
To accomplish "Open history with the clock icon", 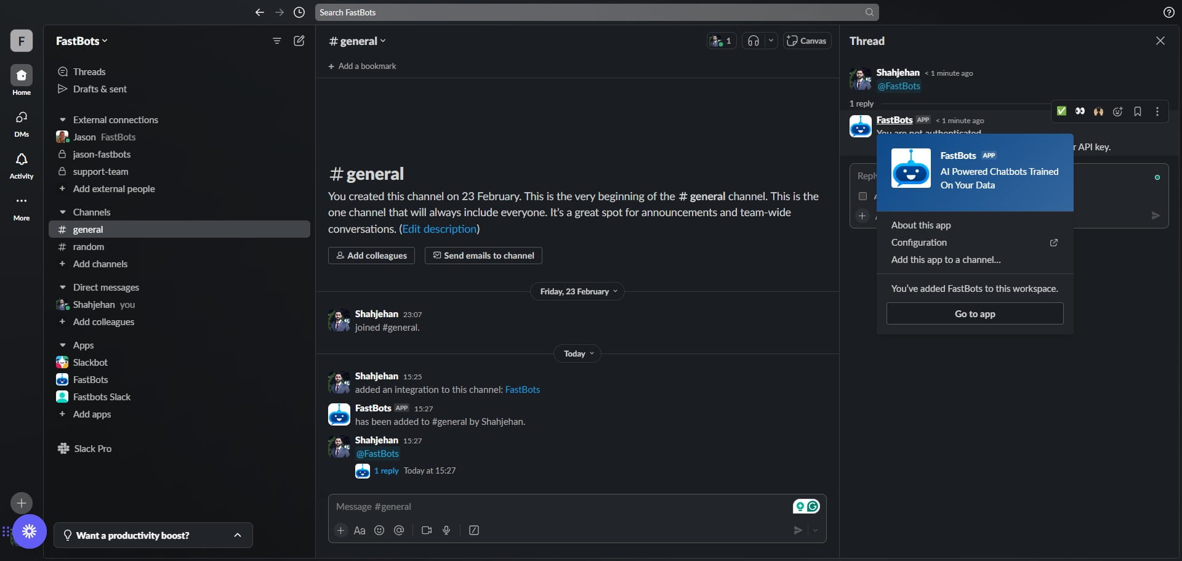I will (299, 12).
